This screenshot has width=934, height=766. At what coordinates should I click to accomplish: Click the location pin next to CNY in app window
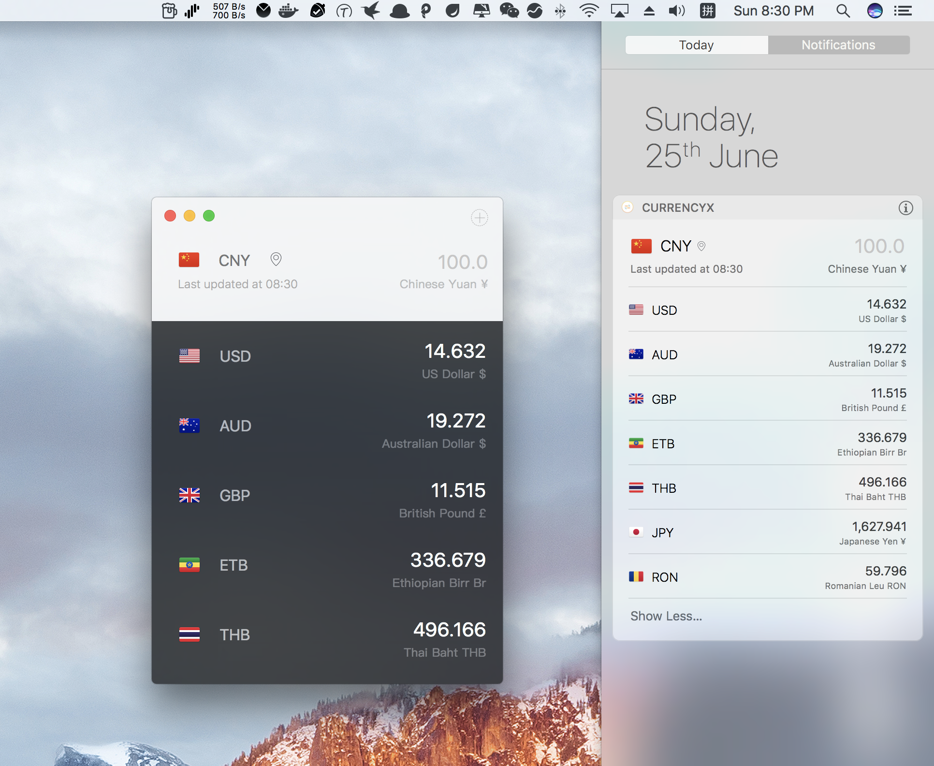click(x=276, y=260)
